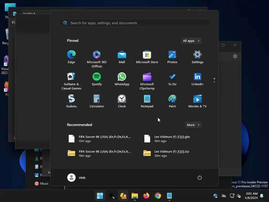Screen dimensions: 269x202
Task: Go to next page of pinned apps
Action: click(x=214, y=82)
